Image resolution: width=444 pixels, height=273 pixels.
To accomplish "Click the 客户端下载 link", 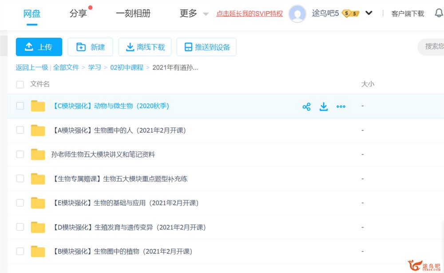I will point(408,14).
